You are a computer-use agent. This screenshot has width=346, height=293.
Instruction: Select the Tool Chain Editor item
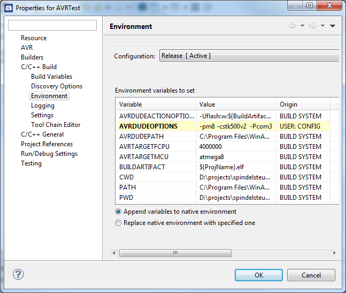(56, 125)
